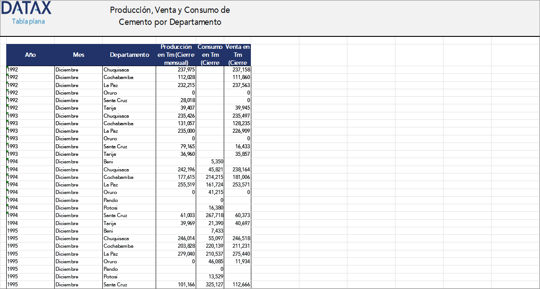
Task: Select the "Departamento" column header
Action: tap(129, 55)
